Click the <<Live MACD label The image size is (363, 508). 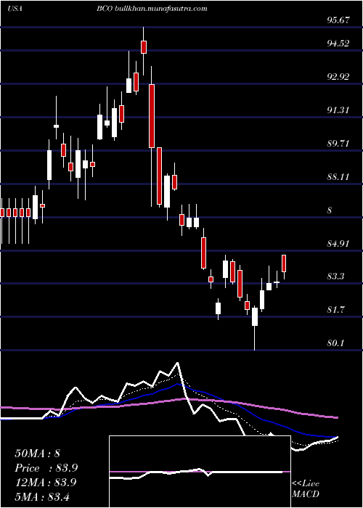[x=306, y=489]
